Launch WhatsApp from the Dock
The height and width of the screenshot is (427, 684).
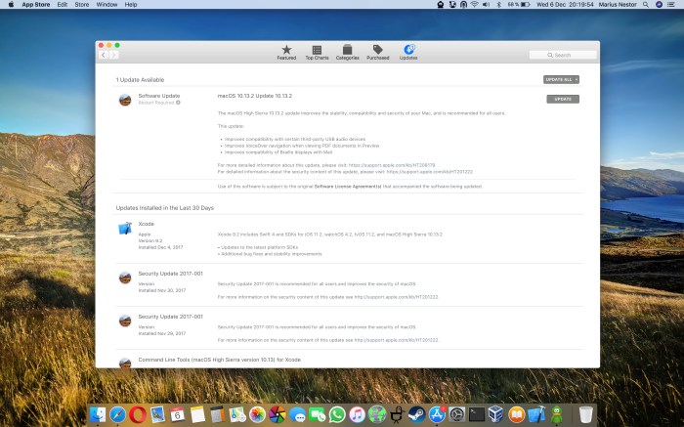coord(337,414)
